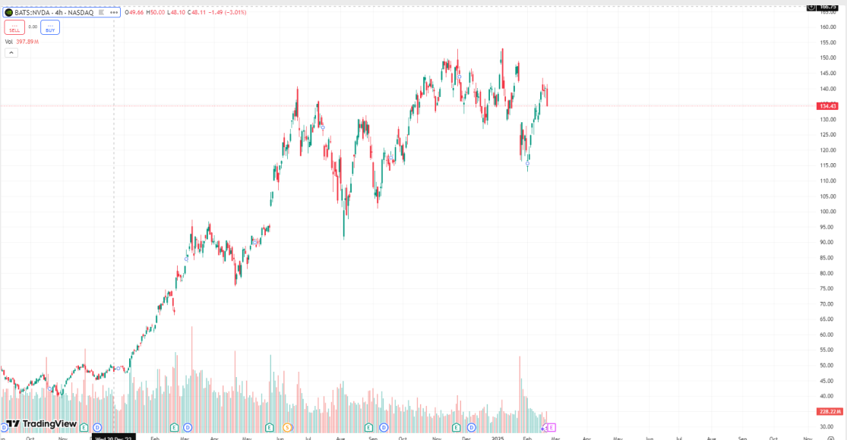
Task: Click the NVDA symbol logo icon
Action: click(8, 12)
